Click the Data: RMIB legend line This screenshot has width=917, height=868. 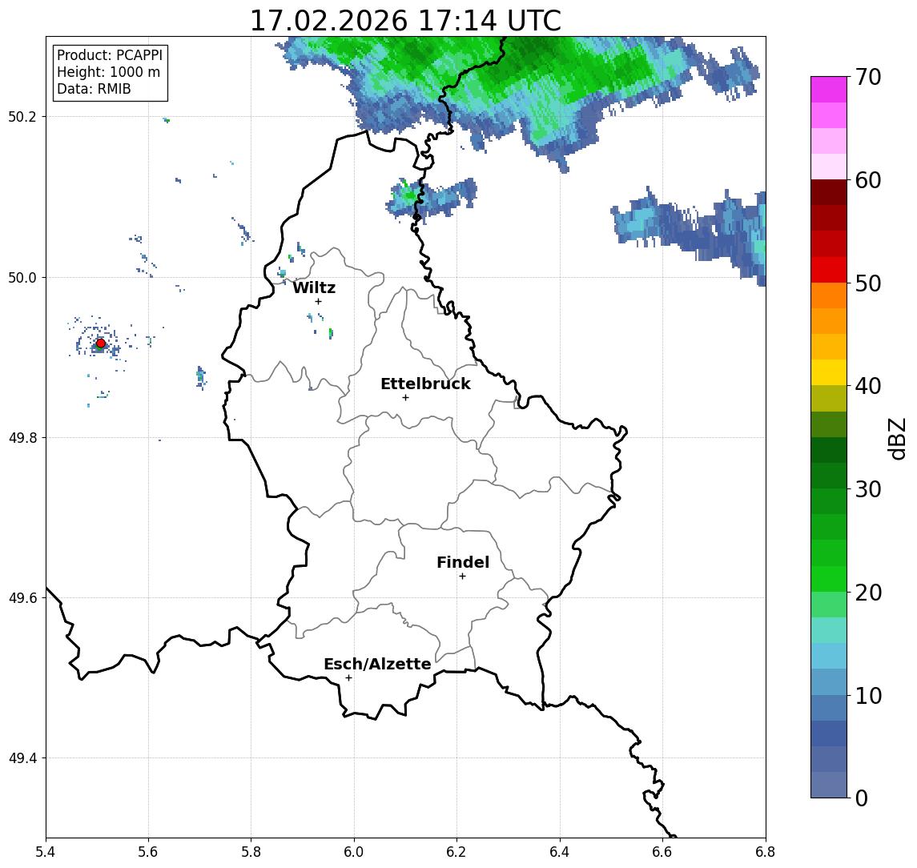click(94, 89)
